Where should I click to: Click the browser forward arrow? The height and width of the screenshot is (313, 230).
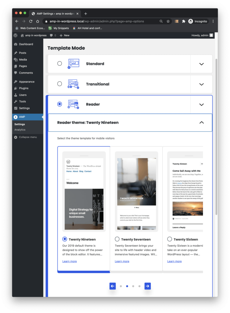pos(24,21)
